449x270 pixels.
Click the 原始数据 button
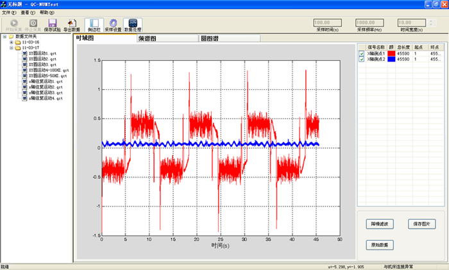click(380, 245)
